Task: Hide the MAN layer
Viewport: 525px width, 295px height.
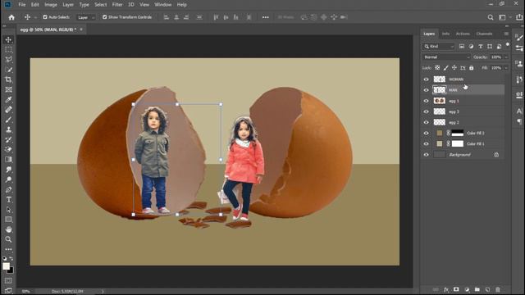Action: (427, 90)
